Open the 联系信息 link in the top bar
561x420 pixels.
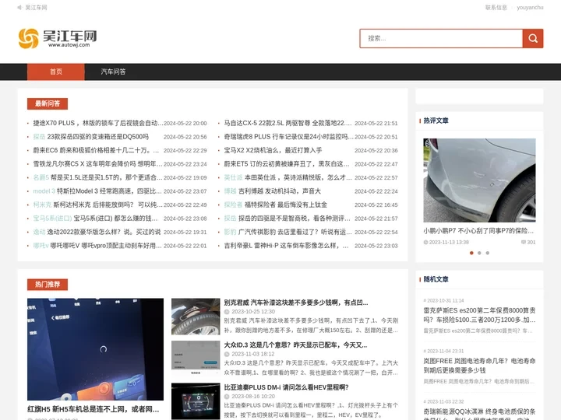point(496,8)
